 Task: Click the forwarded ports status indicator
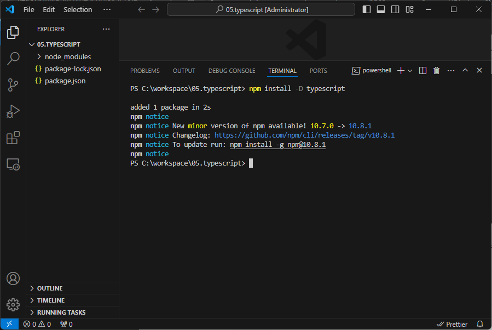pyautogui.click(x=66, y=324)
